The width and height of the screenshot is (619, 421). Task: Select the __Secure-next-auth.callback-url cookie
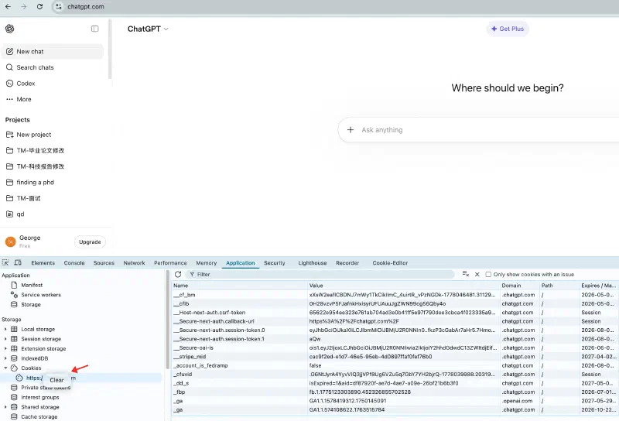[395, 321]
